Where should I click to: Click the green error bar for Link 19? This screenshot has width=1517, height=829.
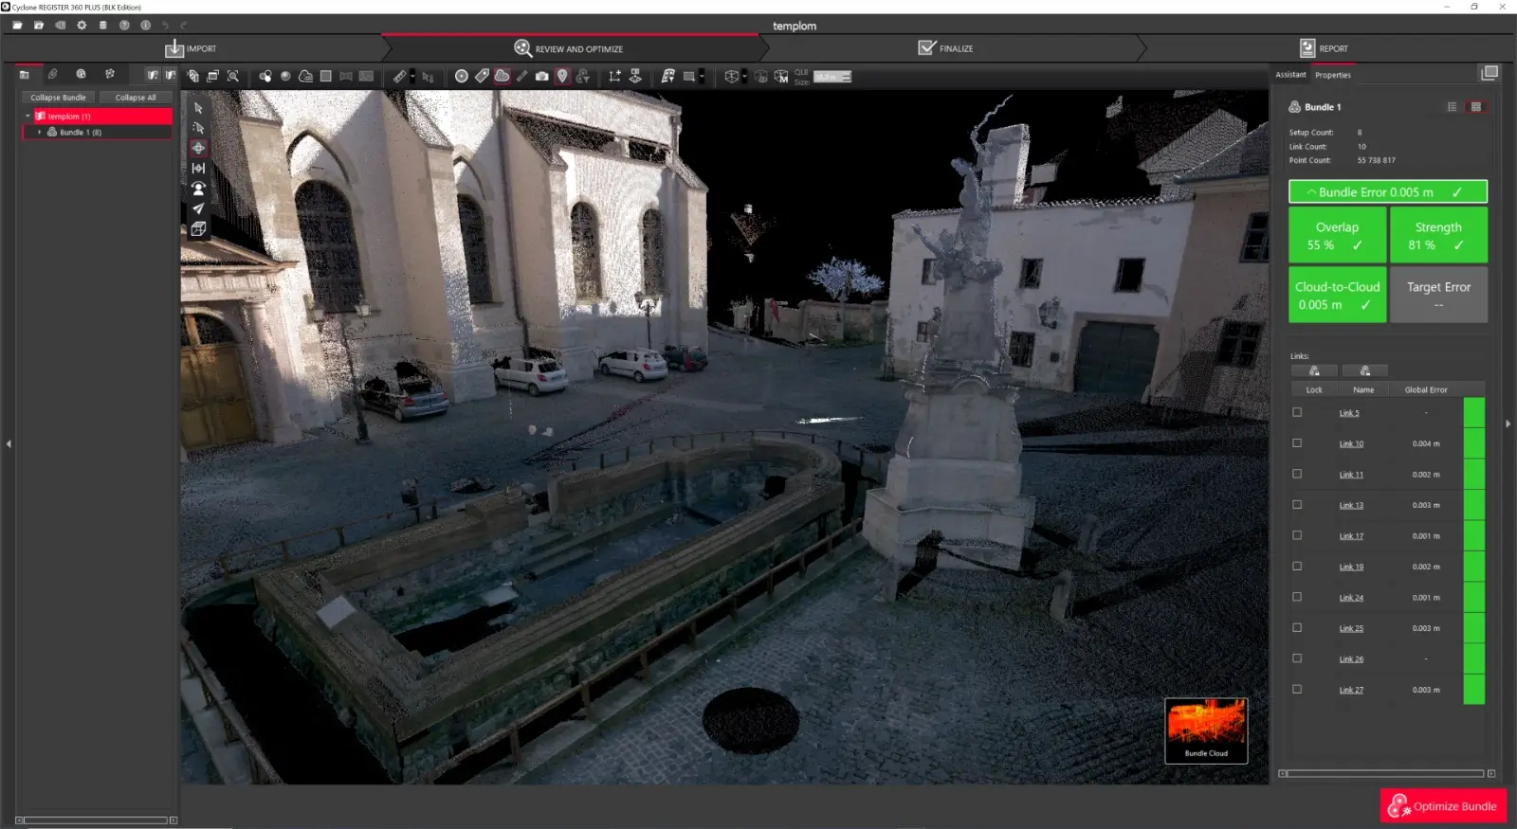pos(1473,567)
